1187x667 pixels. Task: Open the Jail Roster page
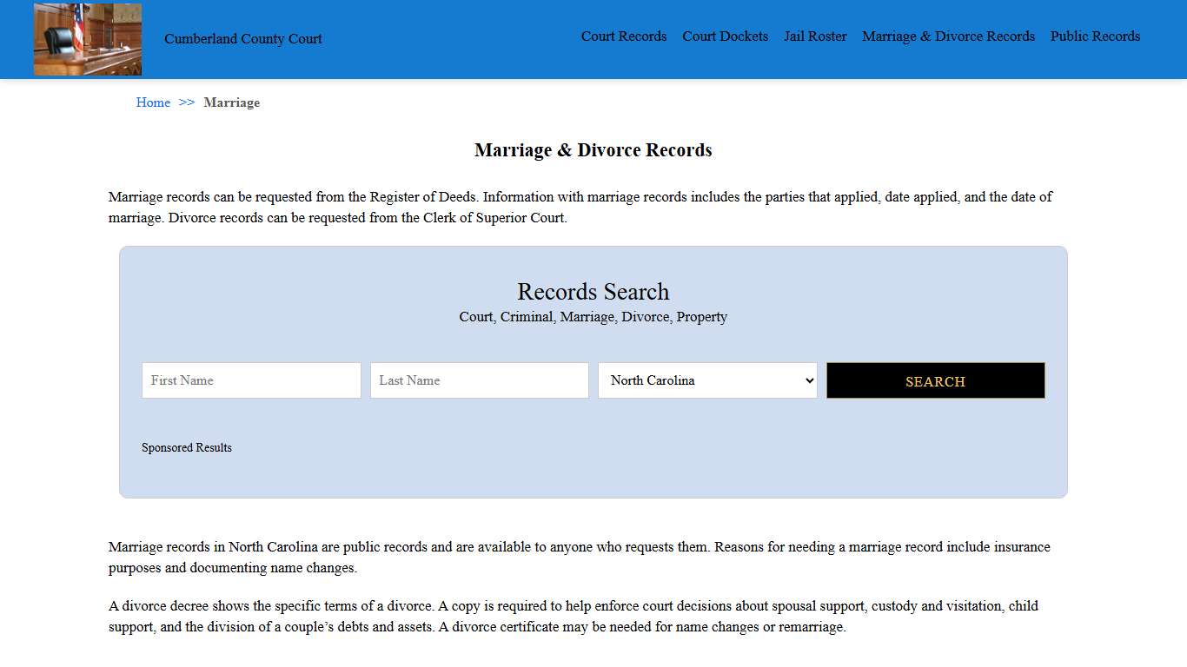coord(815,36)
